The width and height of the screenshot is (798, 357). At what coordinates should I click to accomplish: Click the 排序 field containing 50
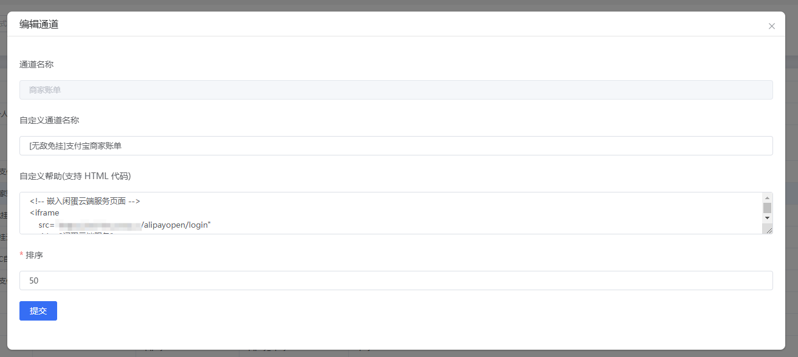click(x=396, y=280)
